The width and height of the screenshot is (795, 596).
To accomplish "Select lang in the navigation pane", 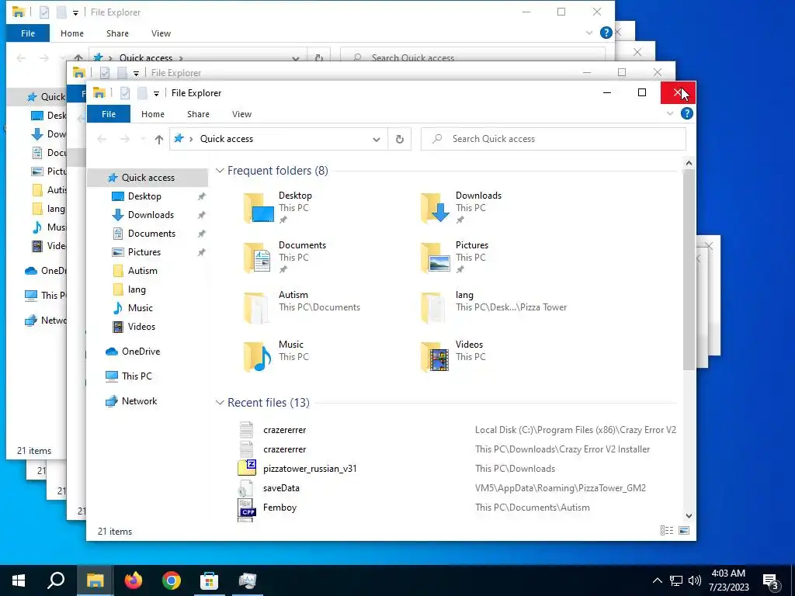I will pos(137,289).
